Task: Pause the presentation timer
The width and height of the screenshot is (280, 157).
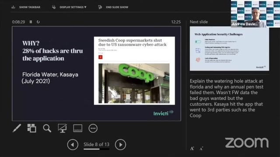Action: coord(31,22)
